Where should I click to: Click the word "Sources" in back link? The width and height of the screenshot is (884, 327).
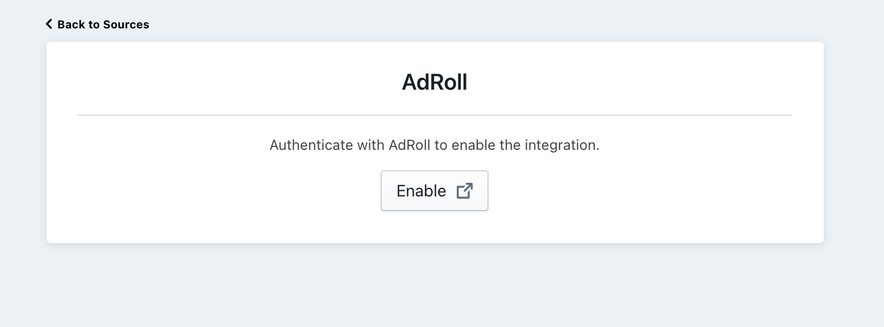(126, 24)
